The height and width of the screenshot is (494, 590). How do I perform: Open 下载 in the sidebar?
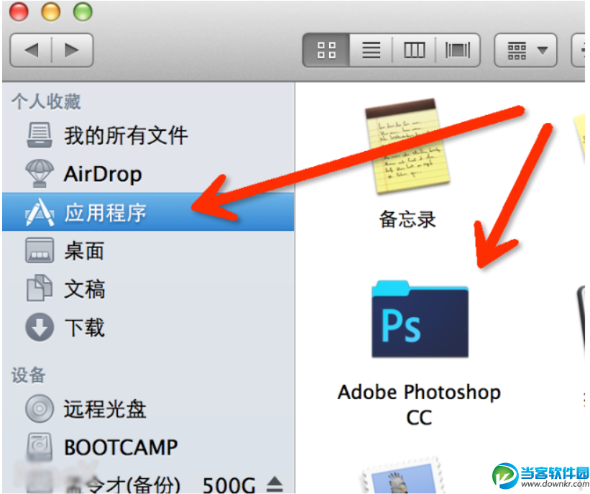click(x=148, y=327)
